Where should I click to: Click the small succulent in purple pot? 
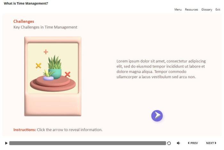pyautogui.click(x=48, y=76)
